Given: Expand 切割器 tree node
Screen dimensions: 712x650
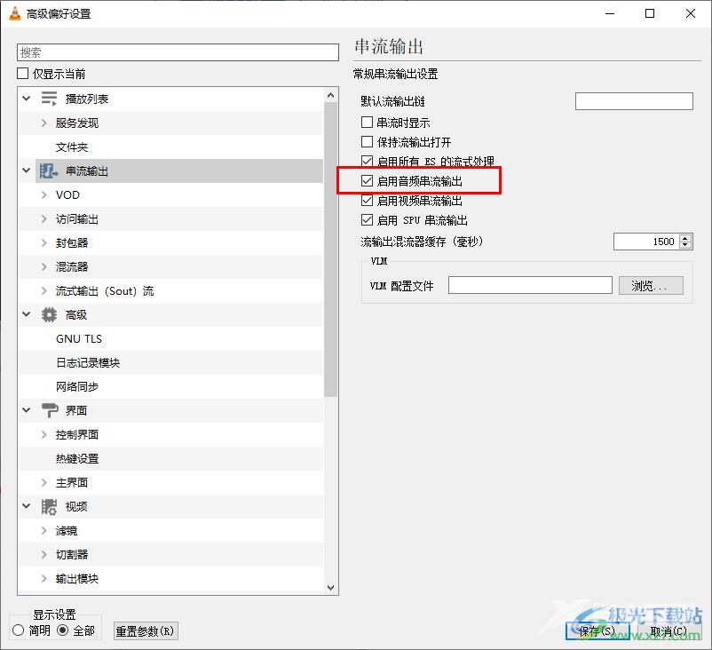Looking at the screenshot, I should pos(44,555).
